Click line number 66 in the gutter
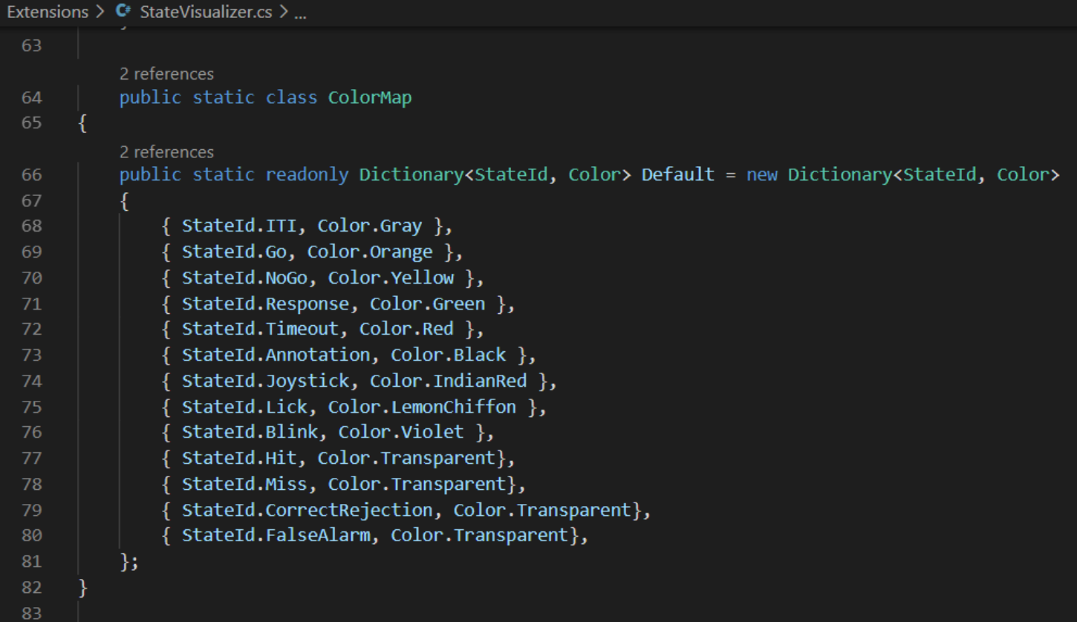Screen dimensions: 1077x622 click(31, 175)
